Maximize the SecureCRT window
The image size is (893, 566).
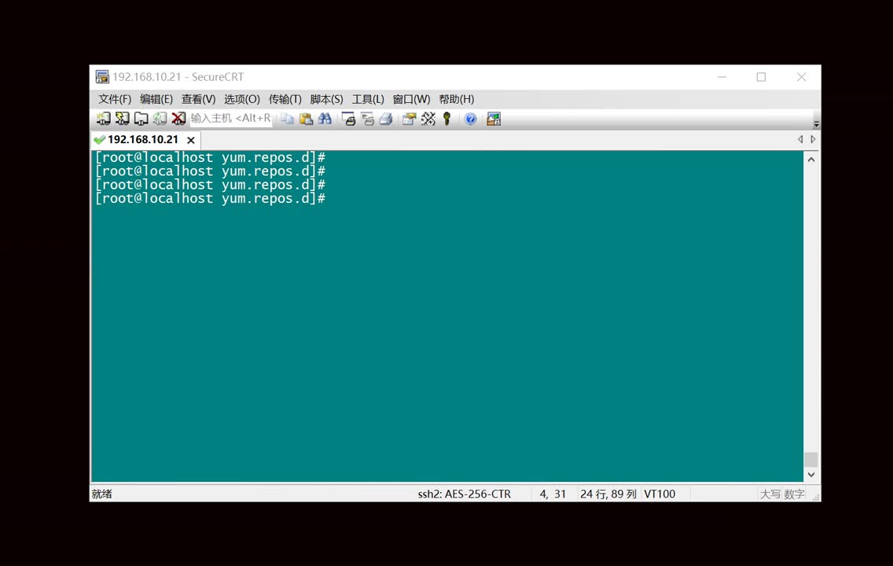[761, 77]
